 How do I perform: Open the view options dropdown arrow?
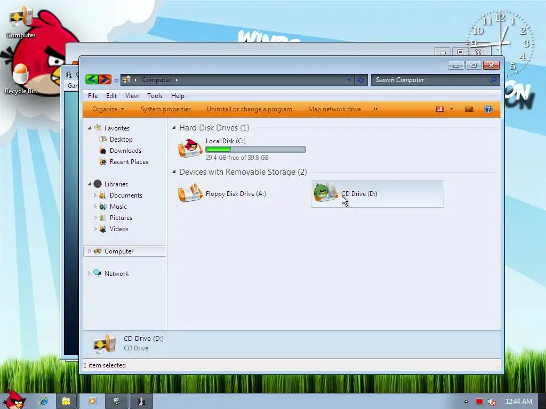(451, 109)
